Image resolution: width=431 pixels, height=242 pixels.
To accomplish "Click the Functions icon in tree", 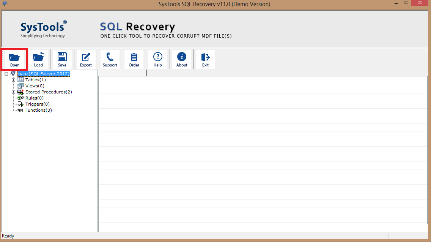I will [20, 110].
